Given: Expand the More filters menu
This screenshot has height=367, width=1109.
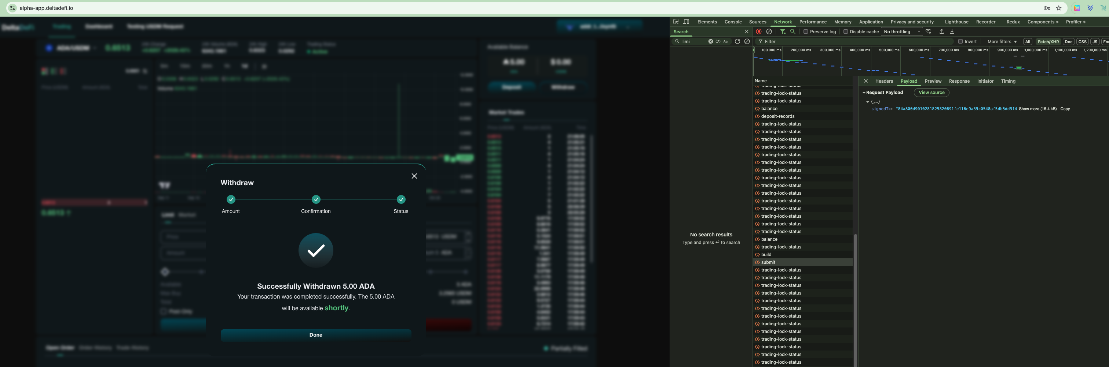Looking at the screenshot, I should [x=1002, y=42].
